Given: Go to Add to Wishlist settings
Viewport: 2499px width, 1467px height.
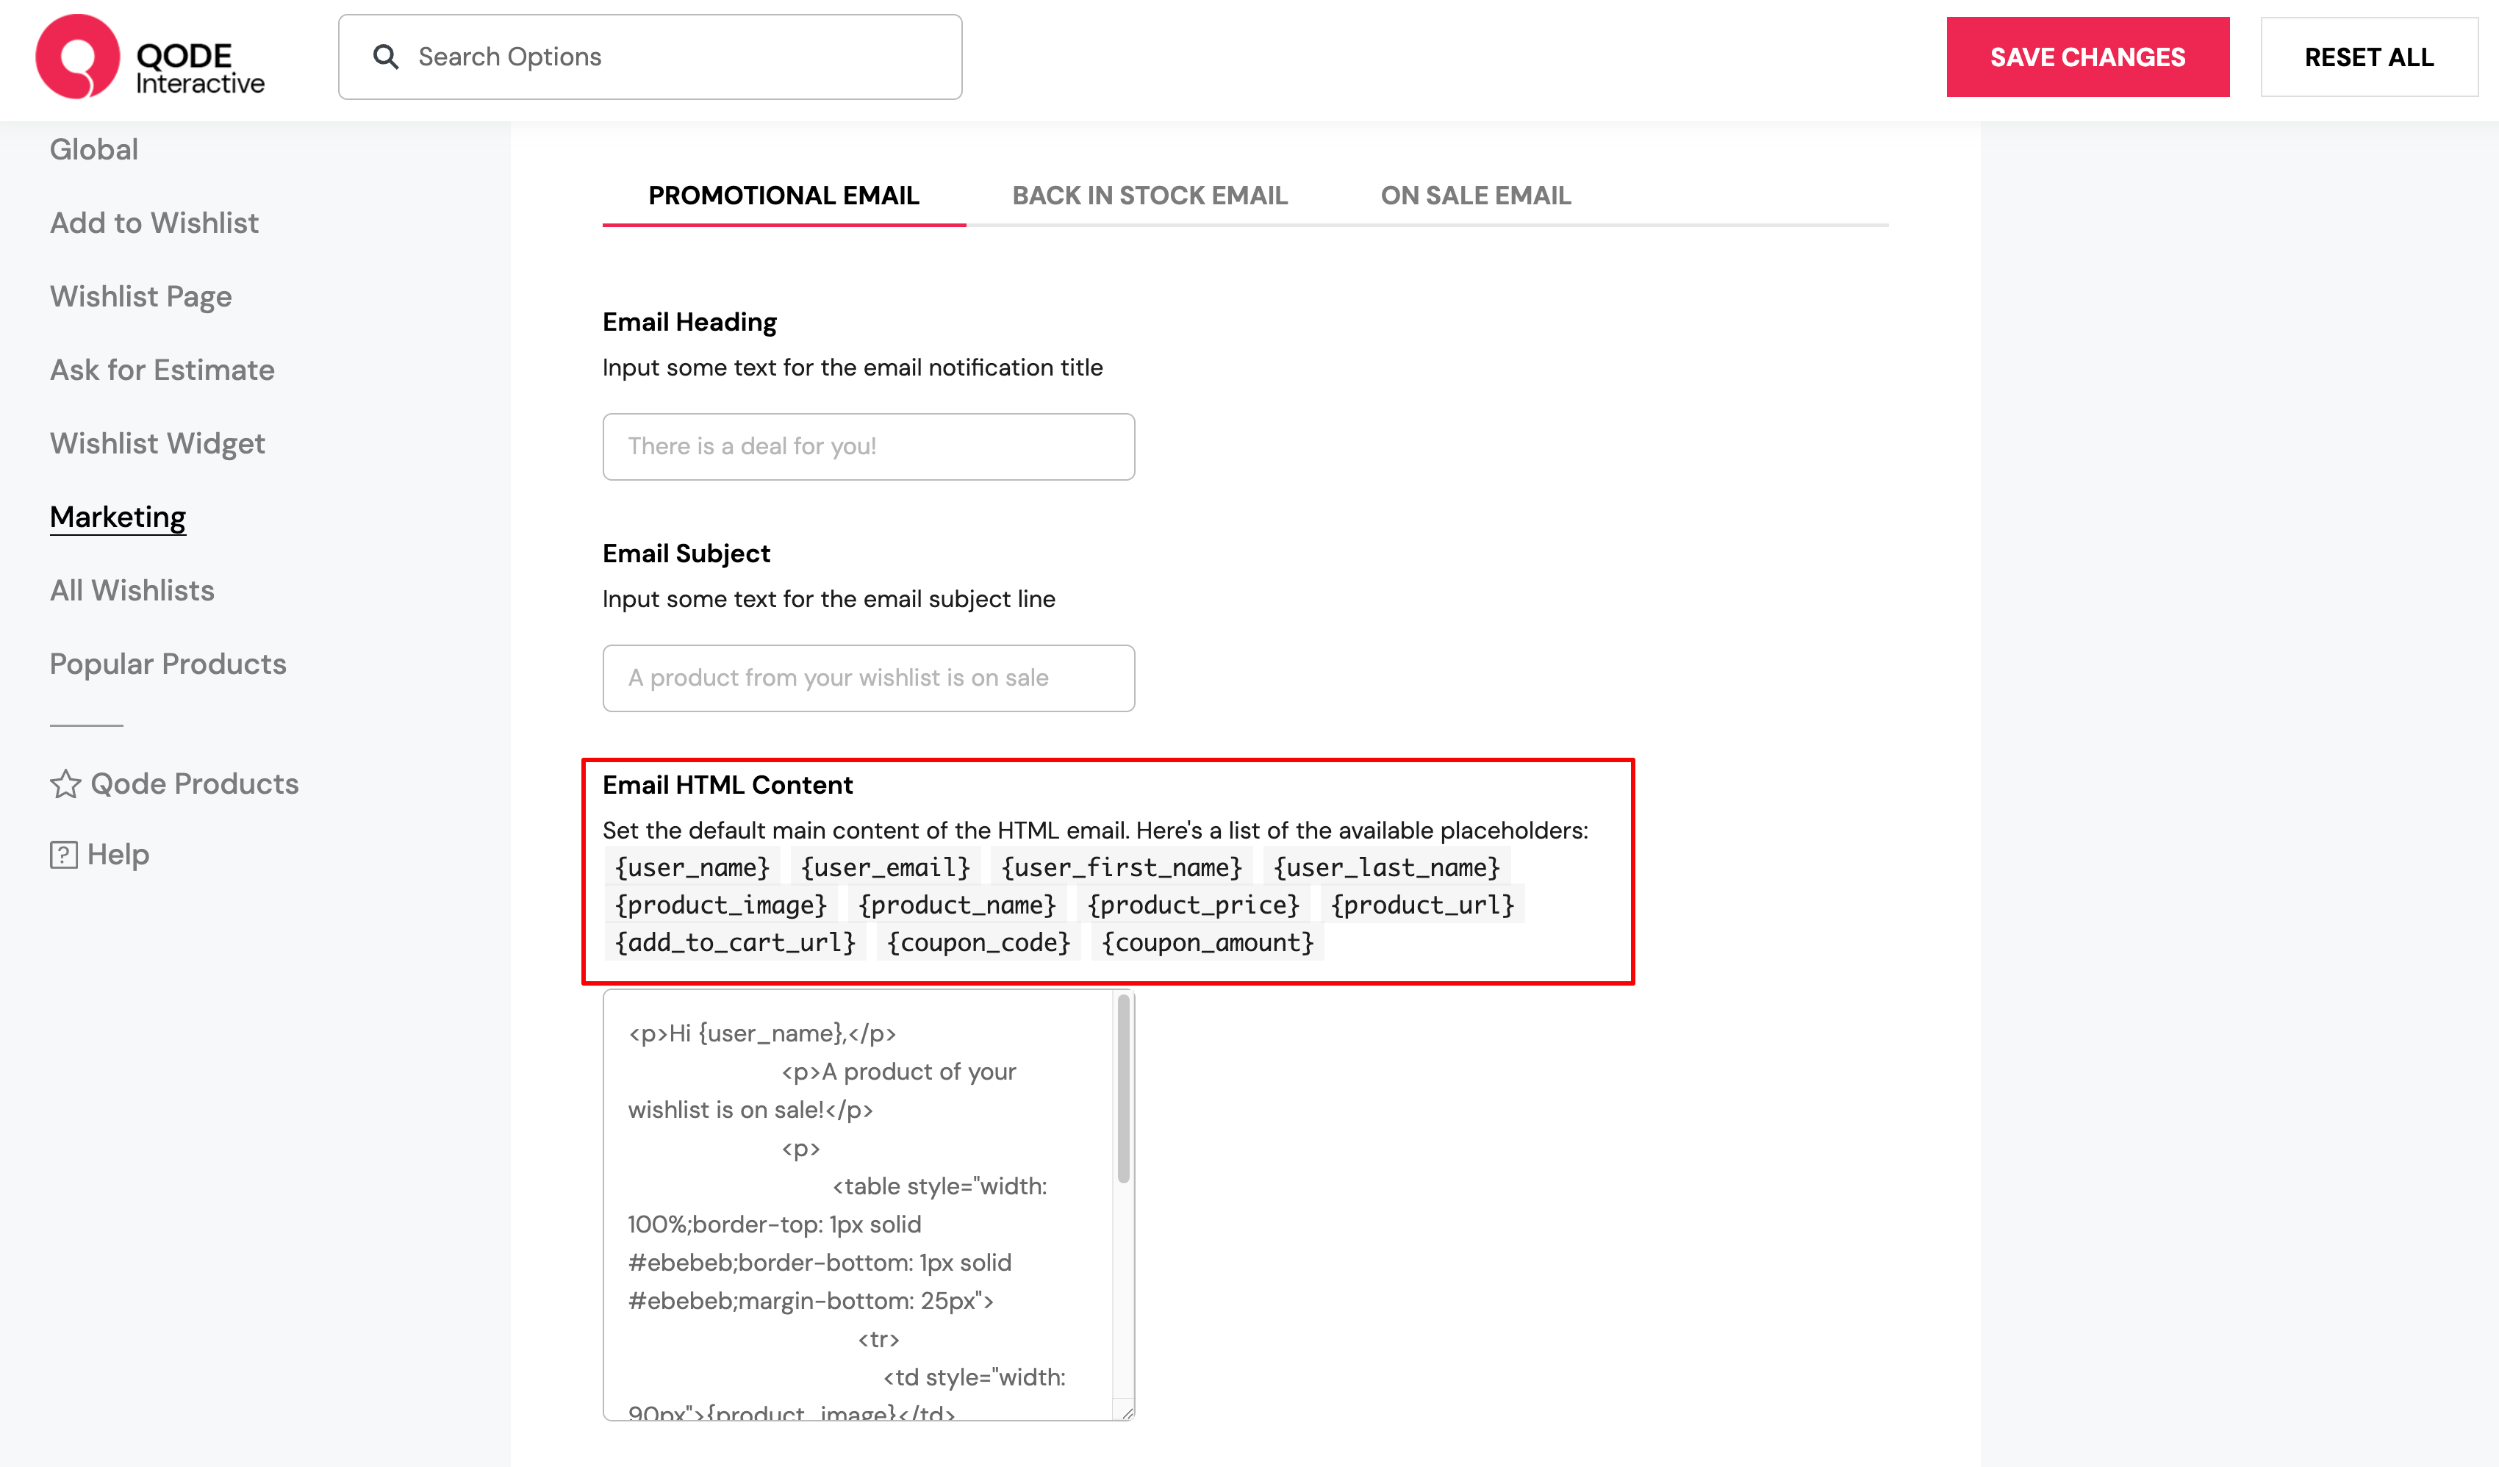Looking at the screenshot, I should [x=154, y=223].
